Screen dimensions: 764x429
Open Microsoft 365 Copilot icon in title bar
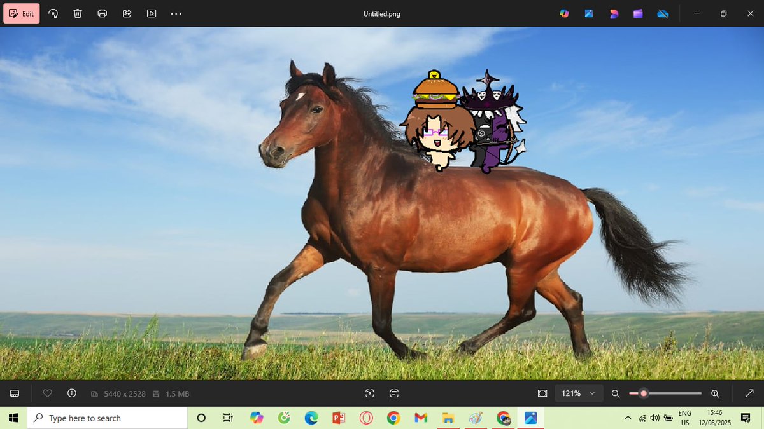click(x=564, y=13)
